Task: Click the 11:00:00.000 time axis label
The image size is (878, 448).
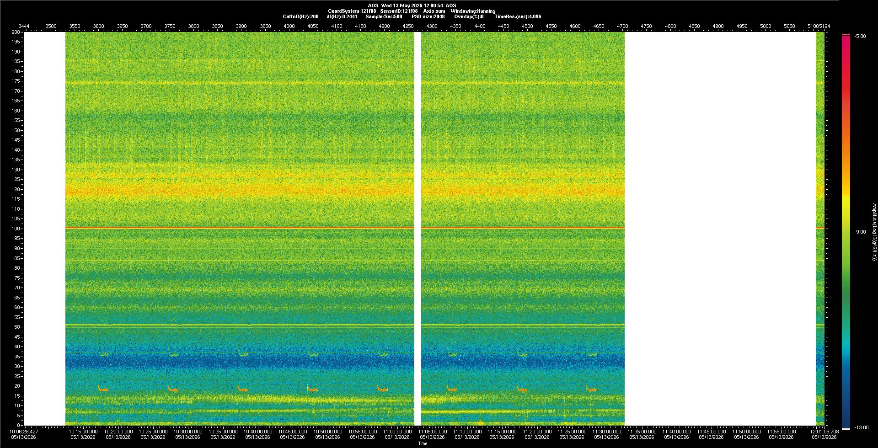Action: pos(397,431)
